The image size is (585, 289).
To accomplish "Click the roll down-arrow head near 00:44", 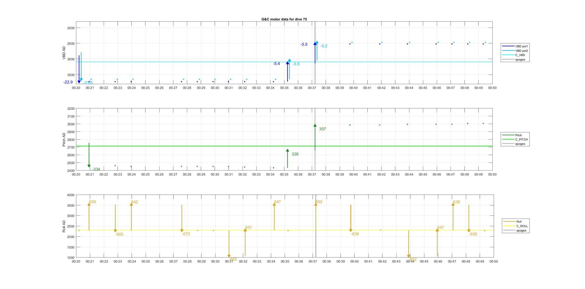I will (x=409, y=256).
